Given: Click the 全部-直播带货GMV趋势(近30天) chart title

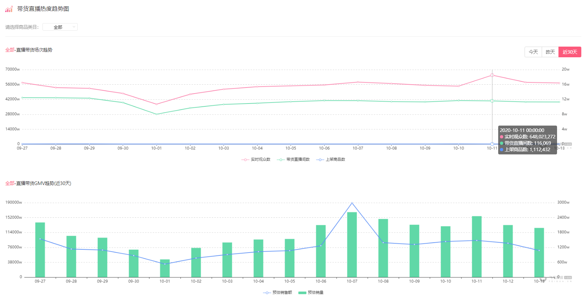Looking at the screenshot, I should (38, 183).
